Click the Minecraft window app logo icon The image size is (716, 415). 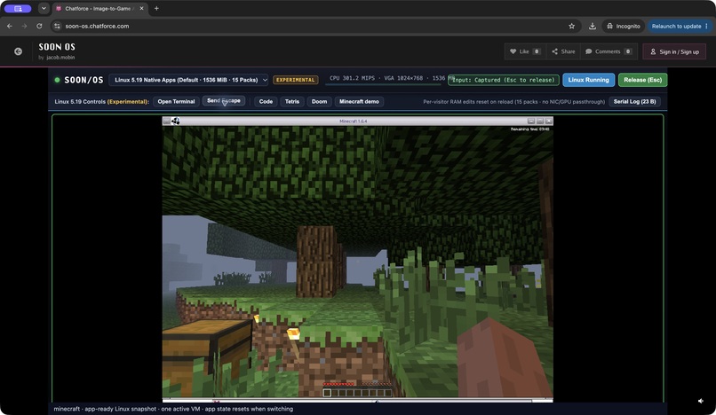[x=175, y=121]
